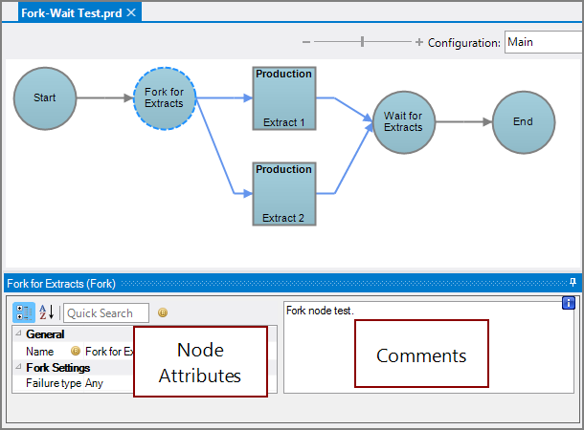Click the alphabetical sort icon
Viewport: 584px width, 430px height.
tap(46, 312)
